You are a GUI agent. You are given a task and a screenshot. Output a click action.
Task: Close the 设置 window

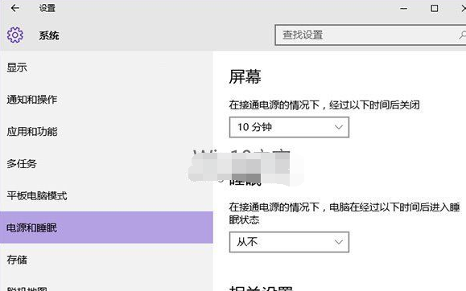pos(464,8)
